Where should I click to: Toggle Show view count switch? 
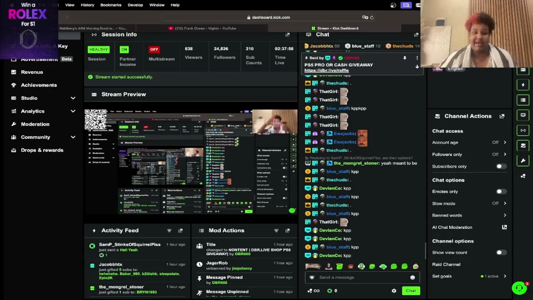[x=501, y=252]
